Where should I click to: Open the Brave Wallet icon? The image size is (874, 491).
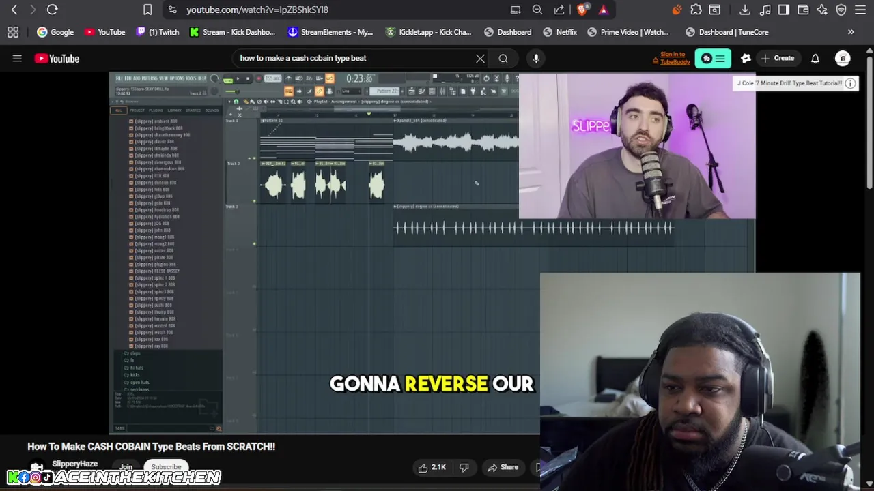tap(803, 10)
